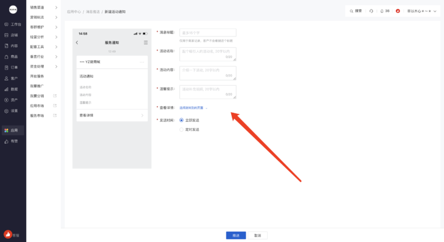Click the 消息标题 input field
Viewport: 444px width, 242px height.
point(208,33)
